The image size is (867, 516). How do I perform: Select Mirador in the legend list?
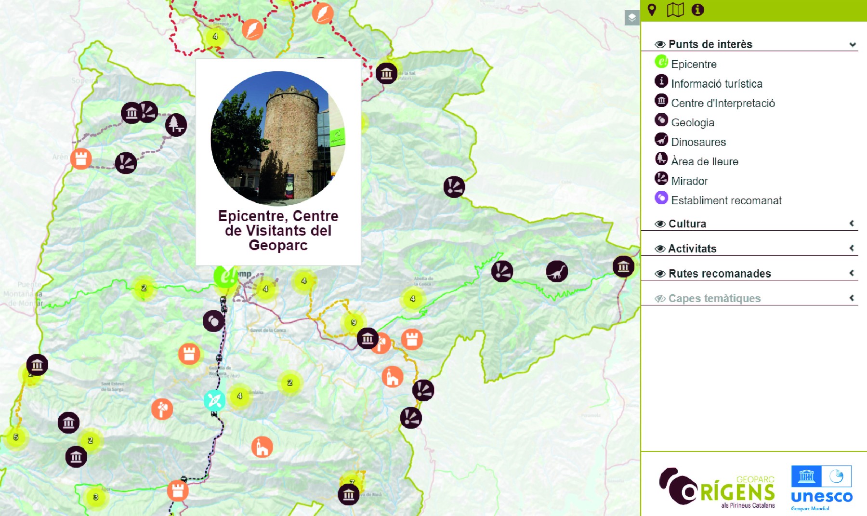(689, 181)
